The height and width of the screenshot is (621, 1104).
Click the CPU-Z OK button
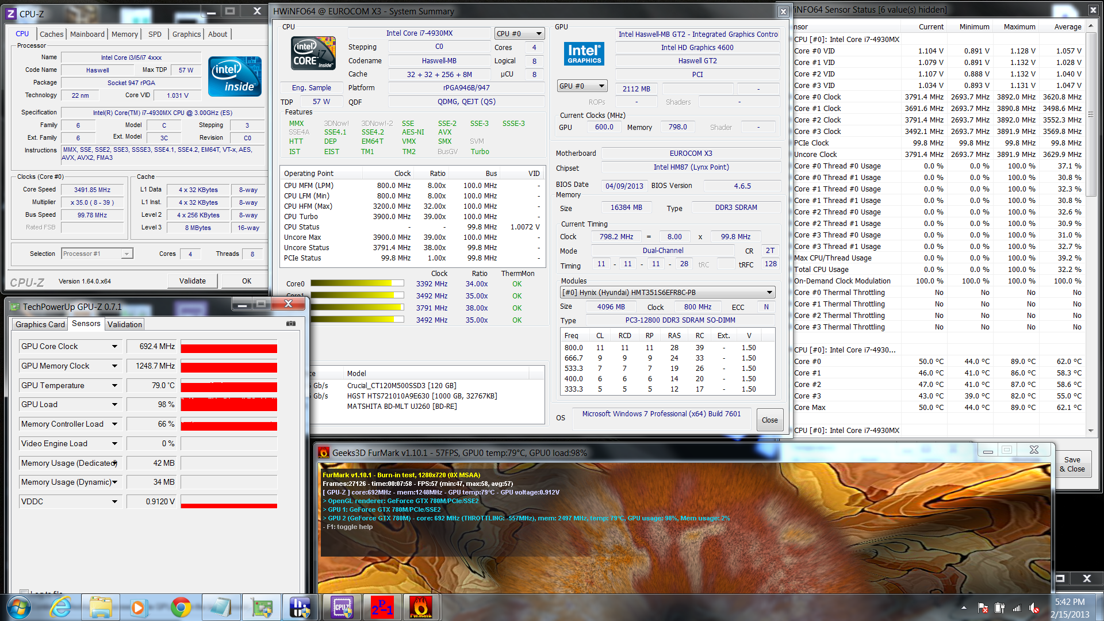pos(247,281)
